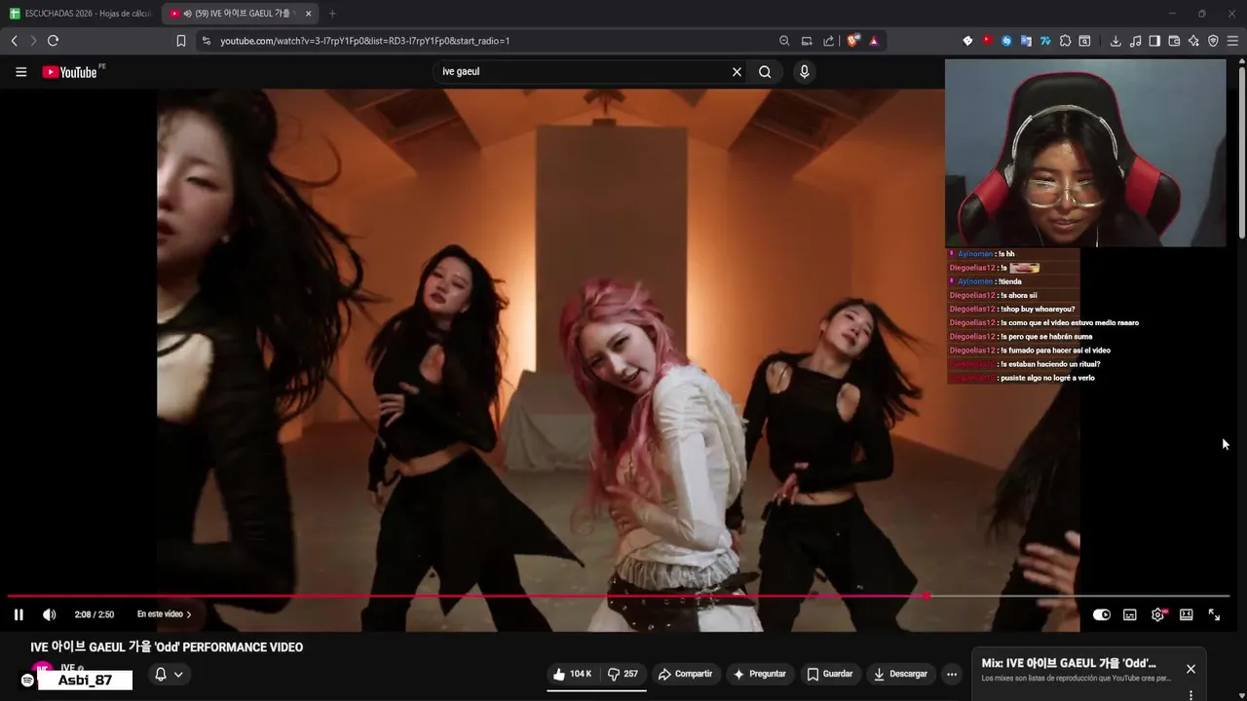Screen dimensions: 1247x701
Task: Close the Mix playlist panel
Action: pyautogui.click(x=1190, y=669)
